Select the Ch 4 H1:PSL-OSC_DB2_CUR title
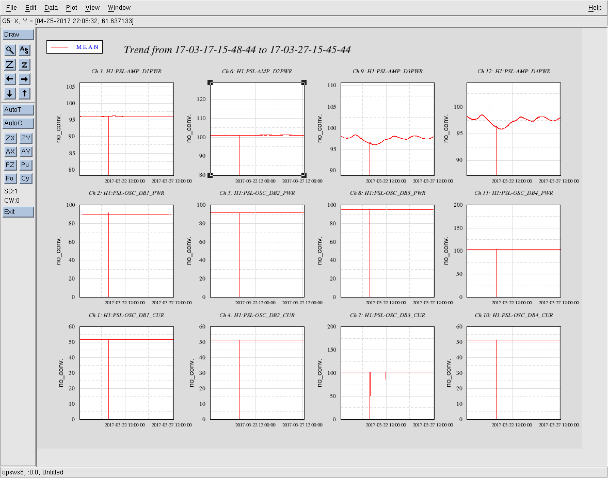Screen dimensions: 608x478 pyautogui.click(x=257, y=315)
